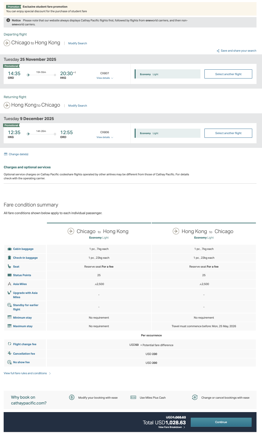Click the Cancellation fee plane icon
The image size is (262, 435).
coord(9,354)
